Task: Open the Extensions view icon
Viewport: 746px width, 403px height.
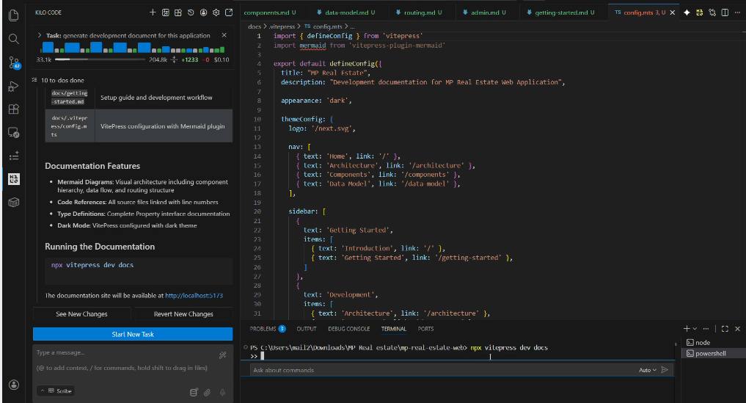Action: [x=14, y=109]
